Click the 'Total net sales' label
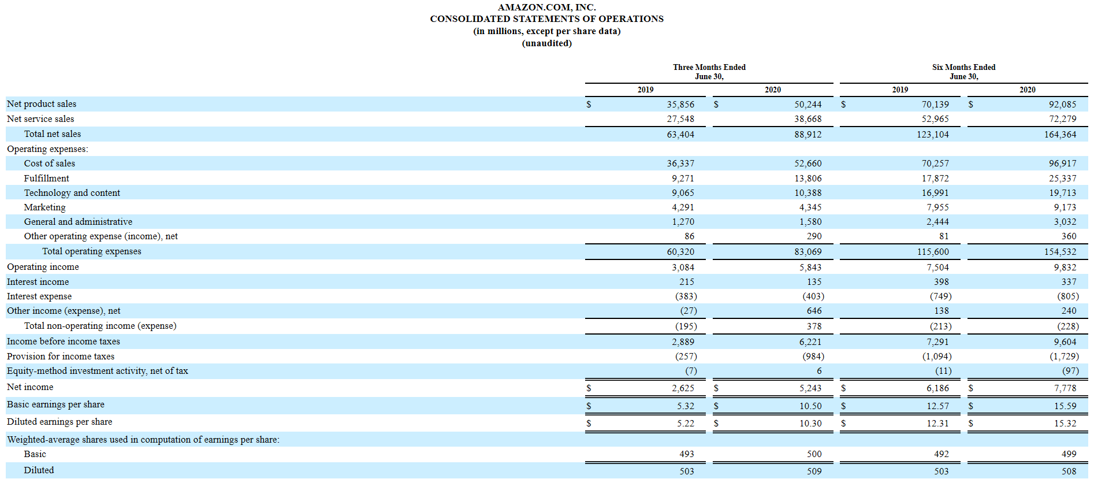Image resolution: width=1094 pixels, height=490 pixels. tap(53, 134)
